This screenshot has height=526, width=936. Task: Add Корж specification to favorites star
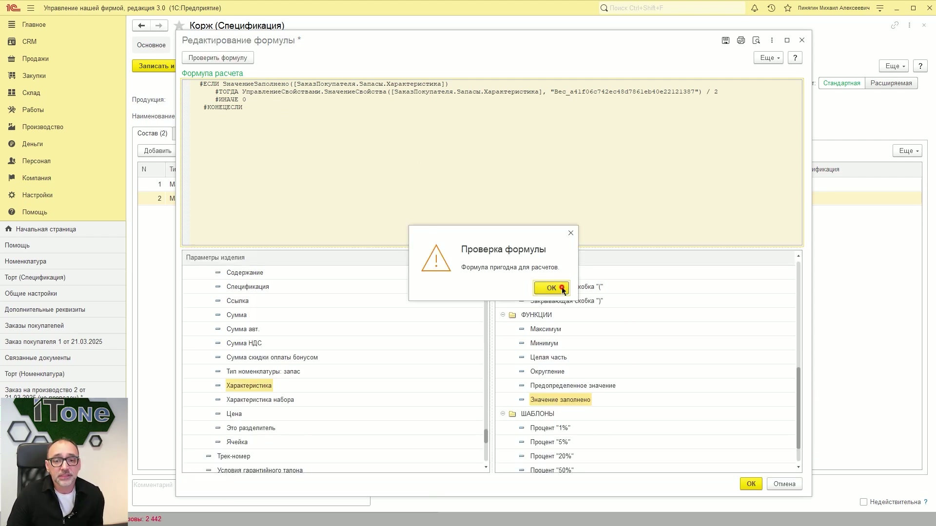[179, 25]
